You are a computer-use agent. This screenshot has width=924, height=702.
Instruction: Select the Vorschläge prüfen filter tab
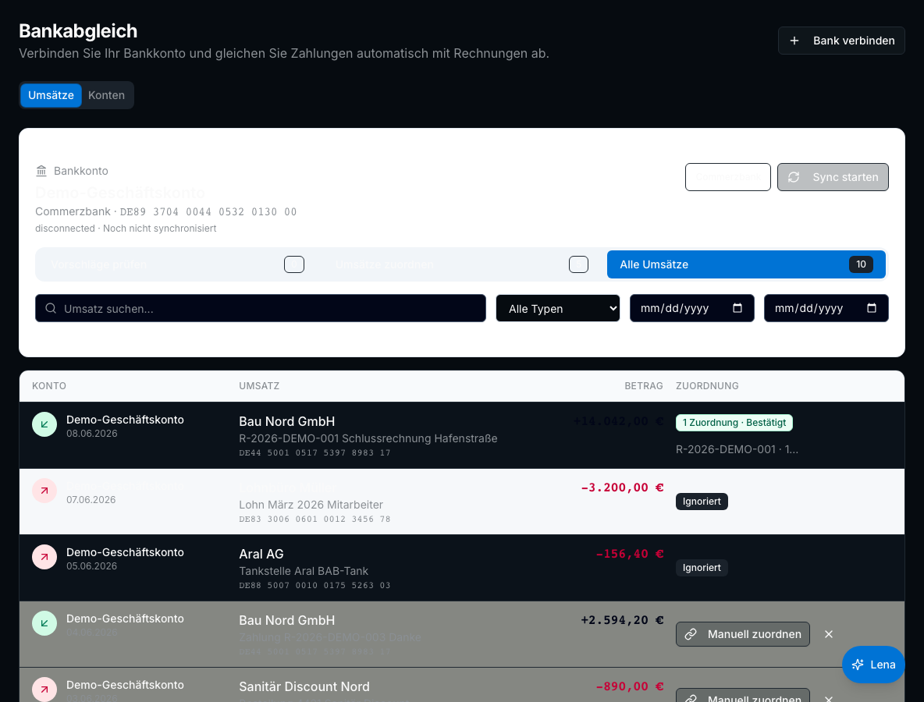click(177, 264)
